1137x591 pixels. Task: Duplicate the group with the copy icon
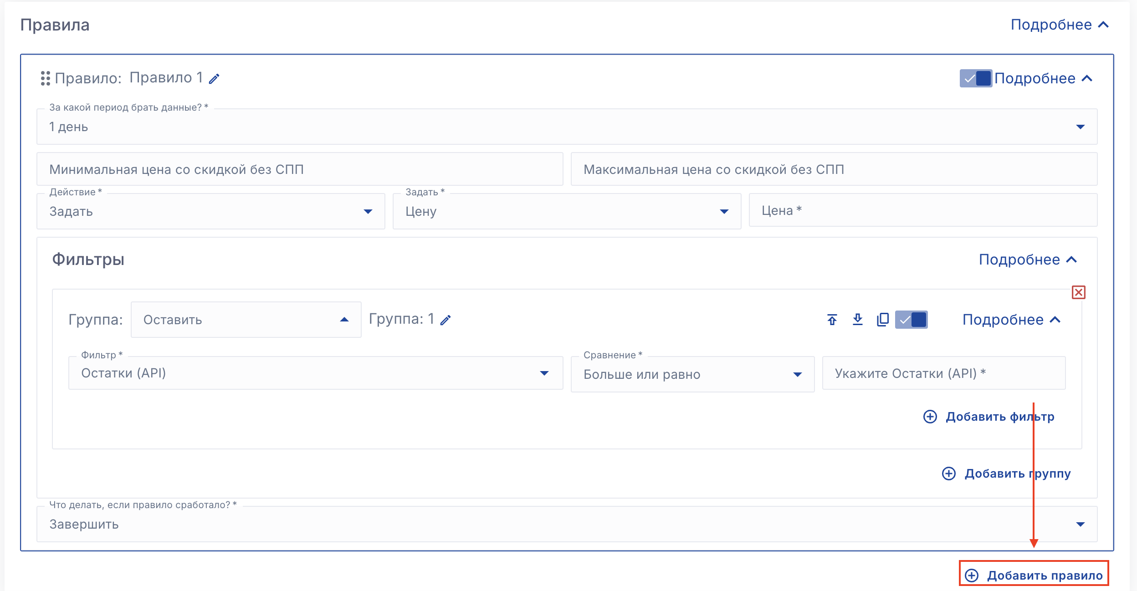pyautogui.click(x=882, y=320)
